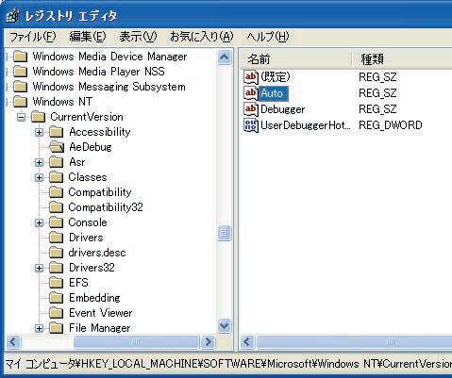Screen dimensions: 452x378
Task: Select the AeDebug key label
Action: (x=91, y=147)
